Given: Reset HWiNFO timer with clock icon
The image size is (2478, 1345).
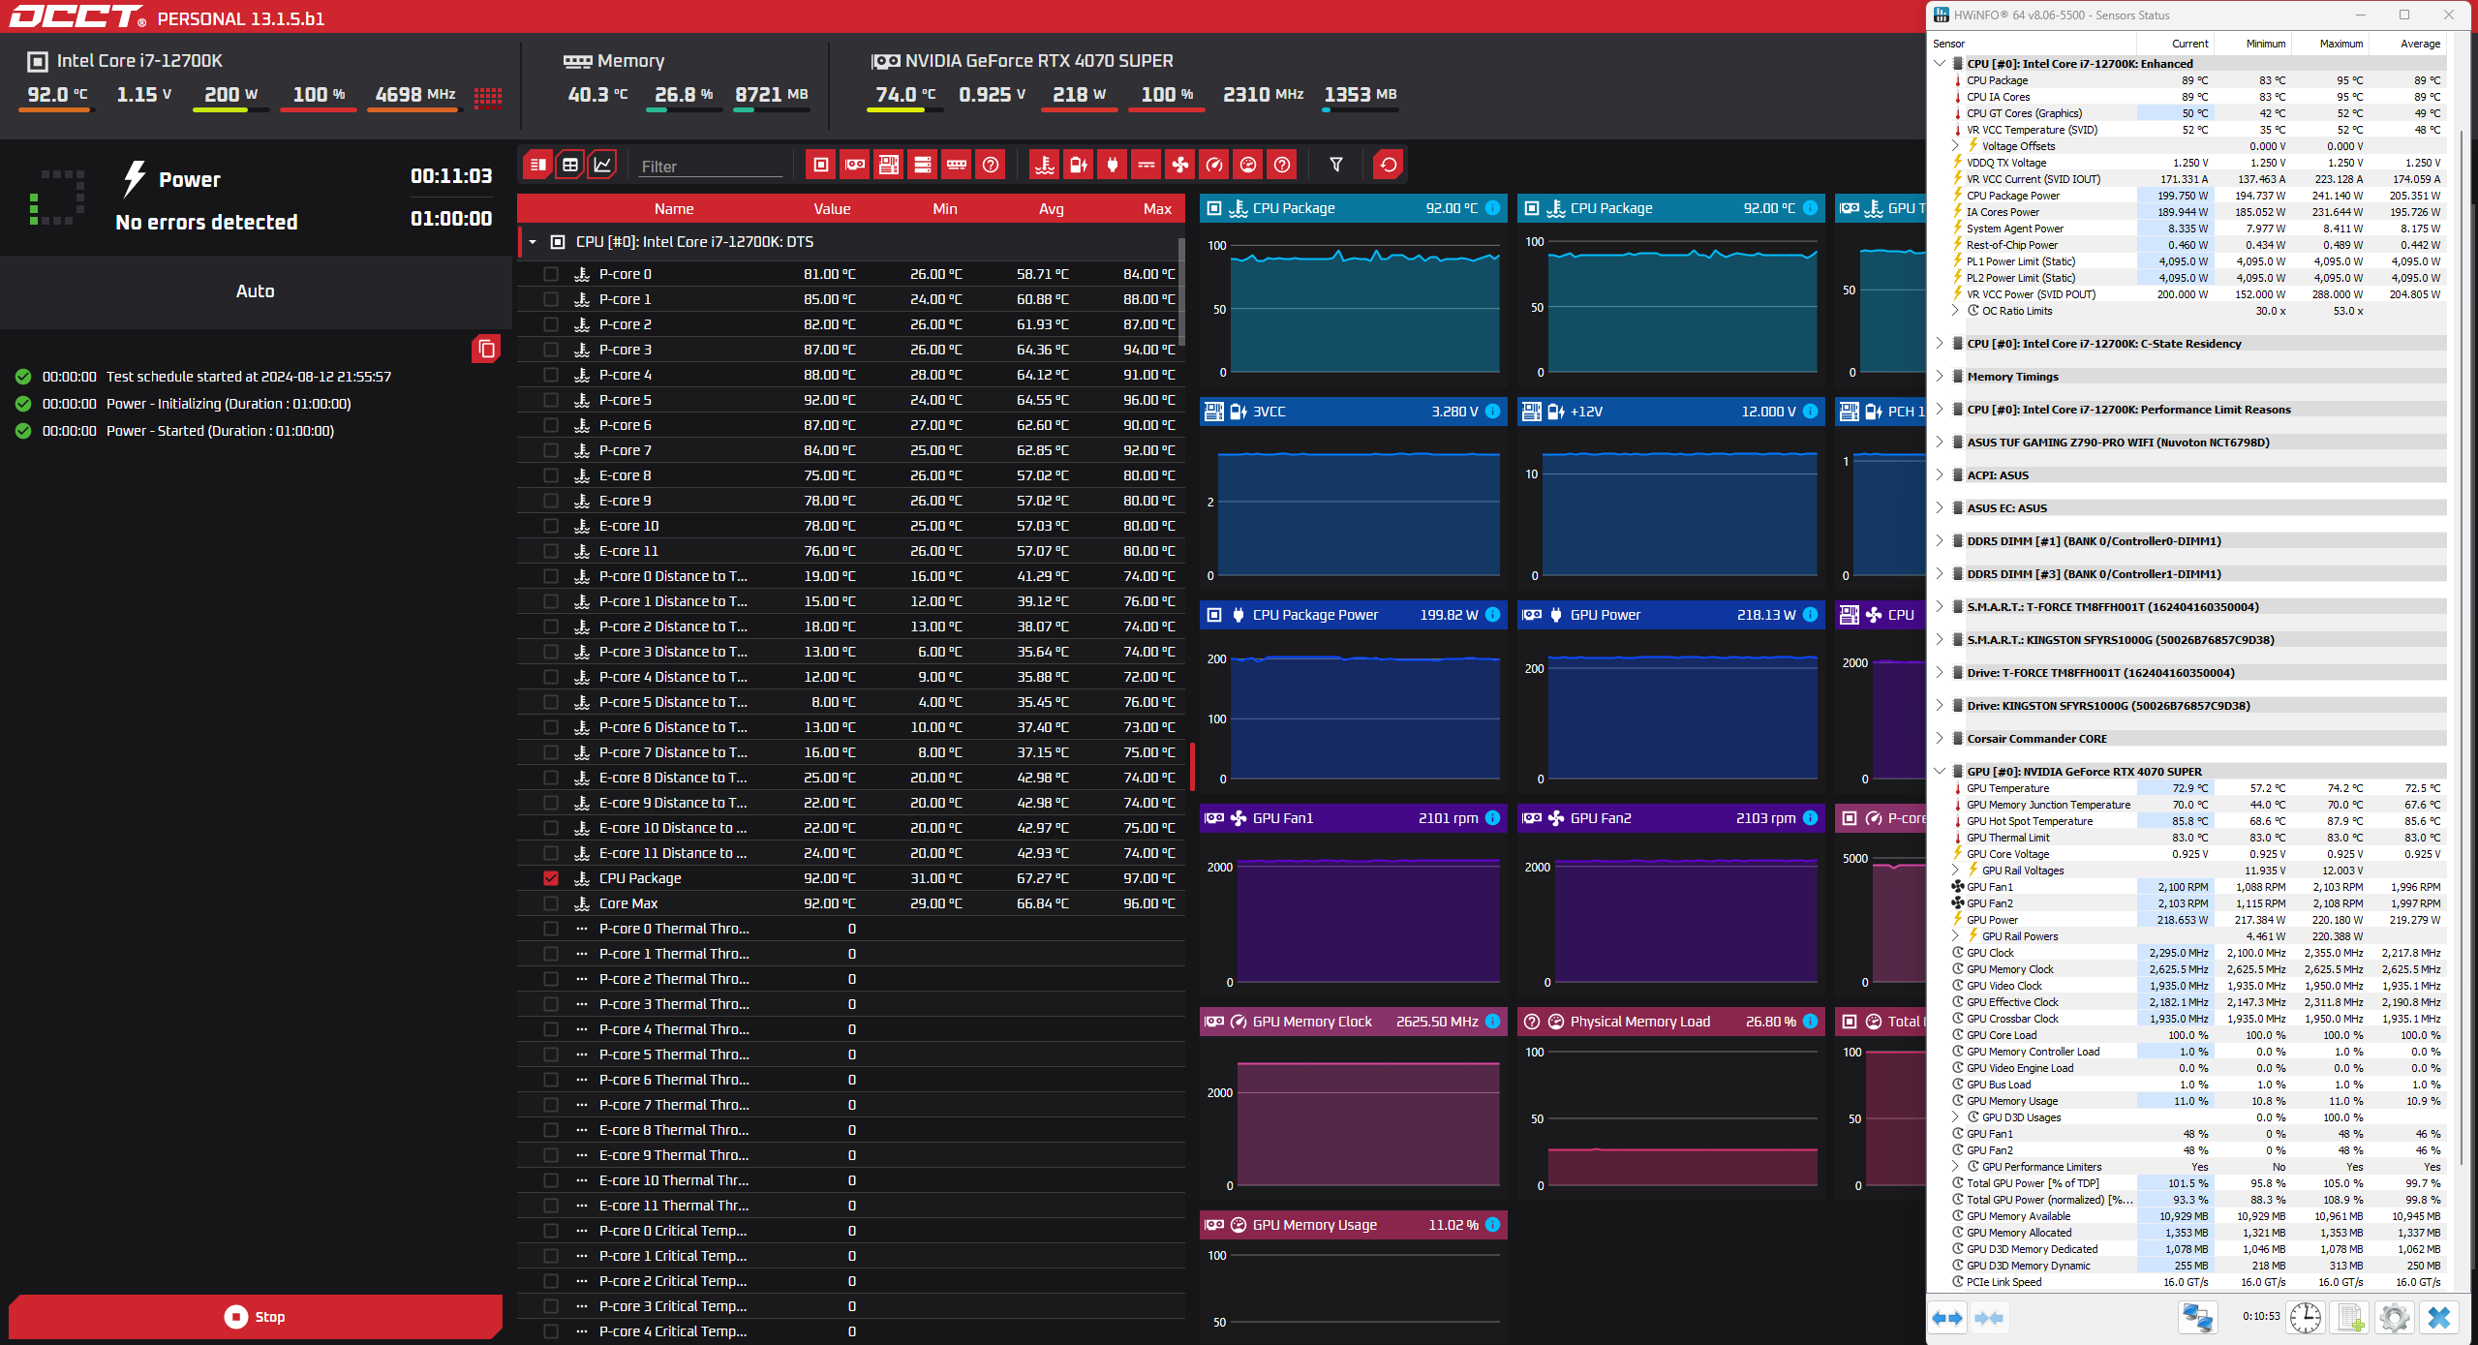Looking at the screenshot, I should tap(2306, 1318).
